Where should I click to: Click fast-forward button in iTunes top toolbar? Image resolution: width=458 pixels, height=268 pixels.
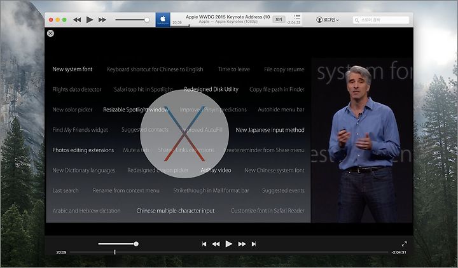point(102,20)
